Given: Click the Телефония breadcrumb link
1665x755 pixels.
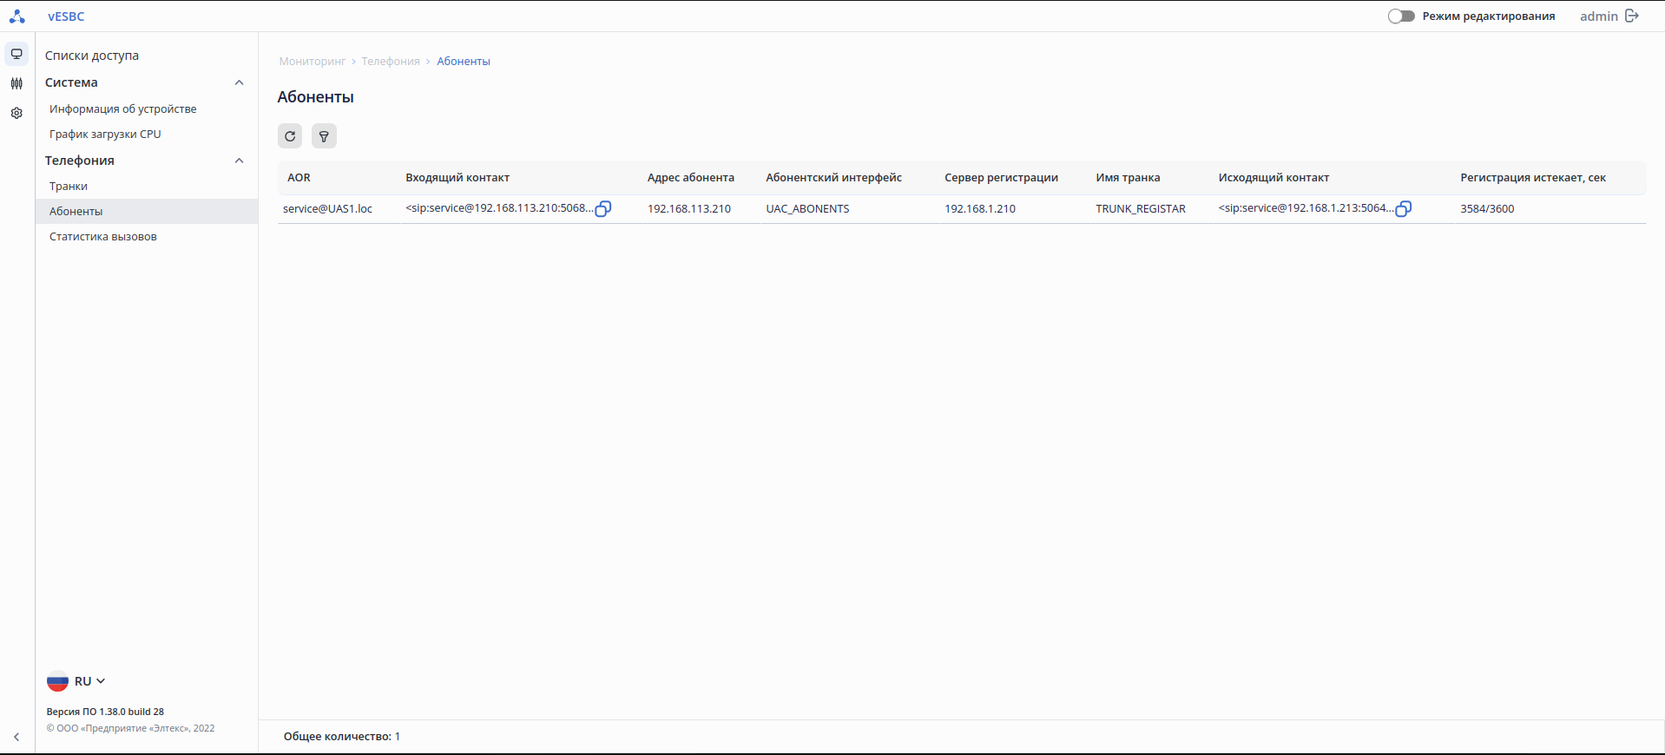Looking at the screenshot, I should [391, 62].
